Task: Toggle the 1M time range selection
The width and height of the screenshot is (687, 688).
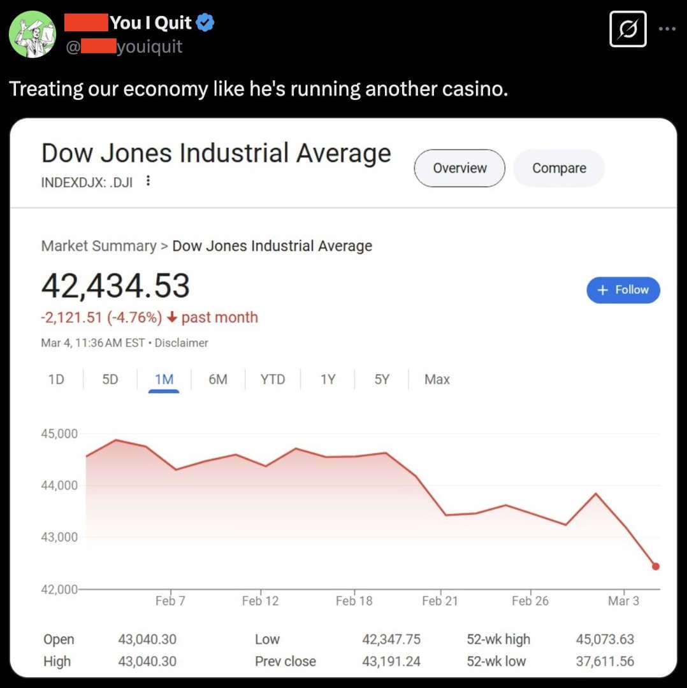Action: tap(164, 379)
